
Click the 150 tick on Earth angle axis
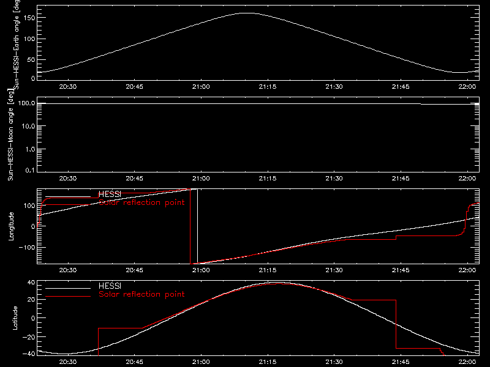29,18
